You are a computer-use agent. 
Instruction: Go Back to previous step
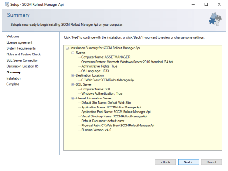tap(165, 162)
